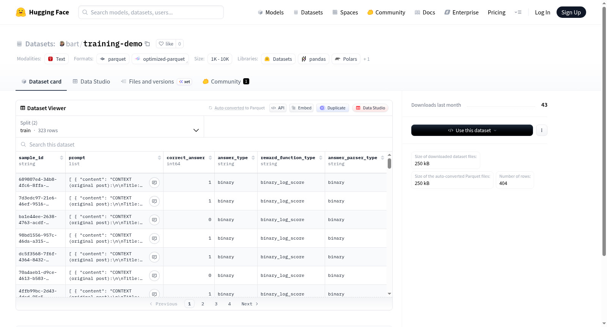Go to Models in top navigation
The image size is (607, 327).
tap(271, 12)
